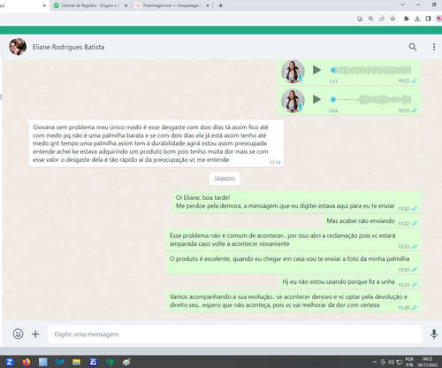Click the message 'Mas acabei não enviando'
This screenshot has height=368, width=442.
coord(371,221)
